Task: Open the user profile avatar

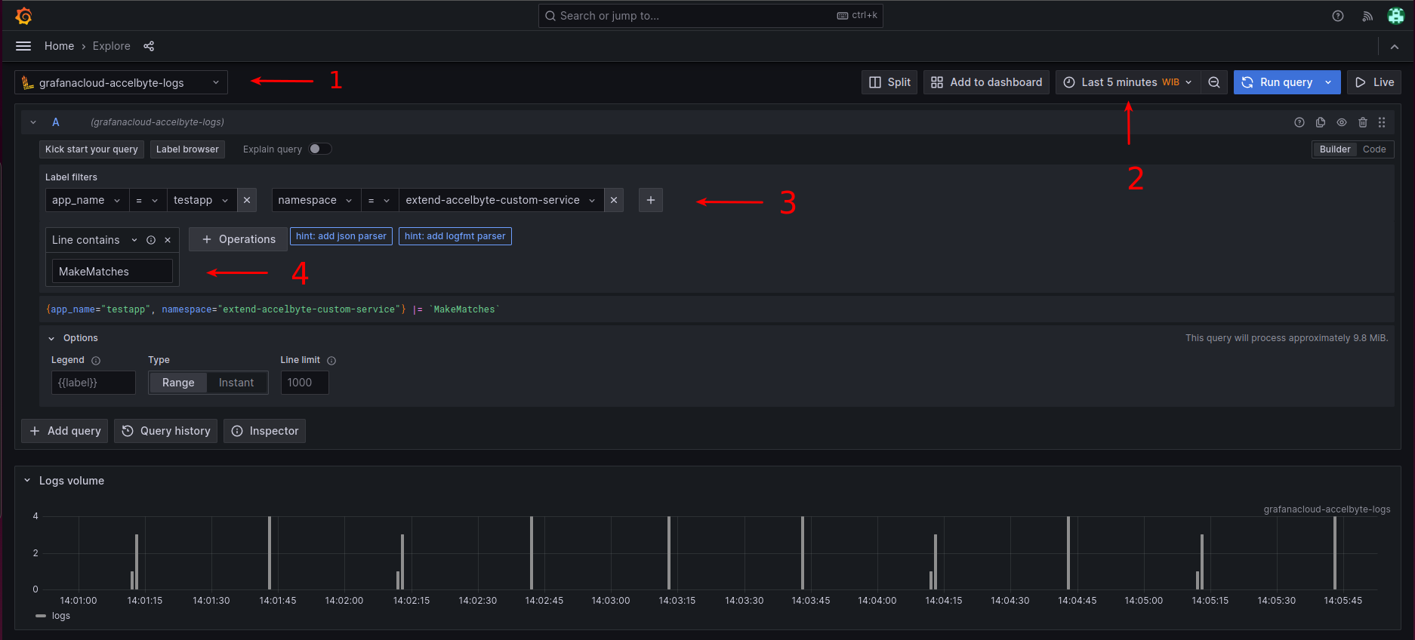Action: pos(1396,16)
